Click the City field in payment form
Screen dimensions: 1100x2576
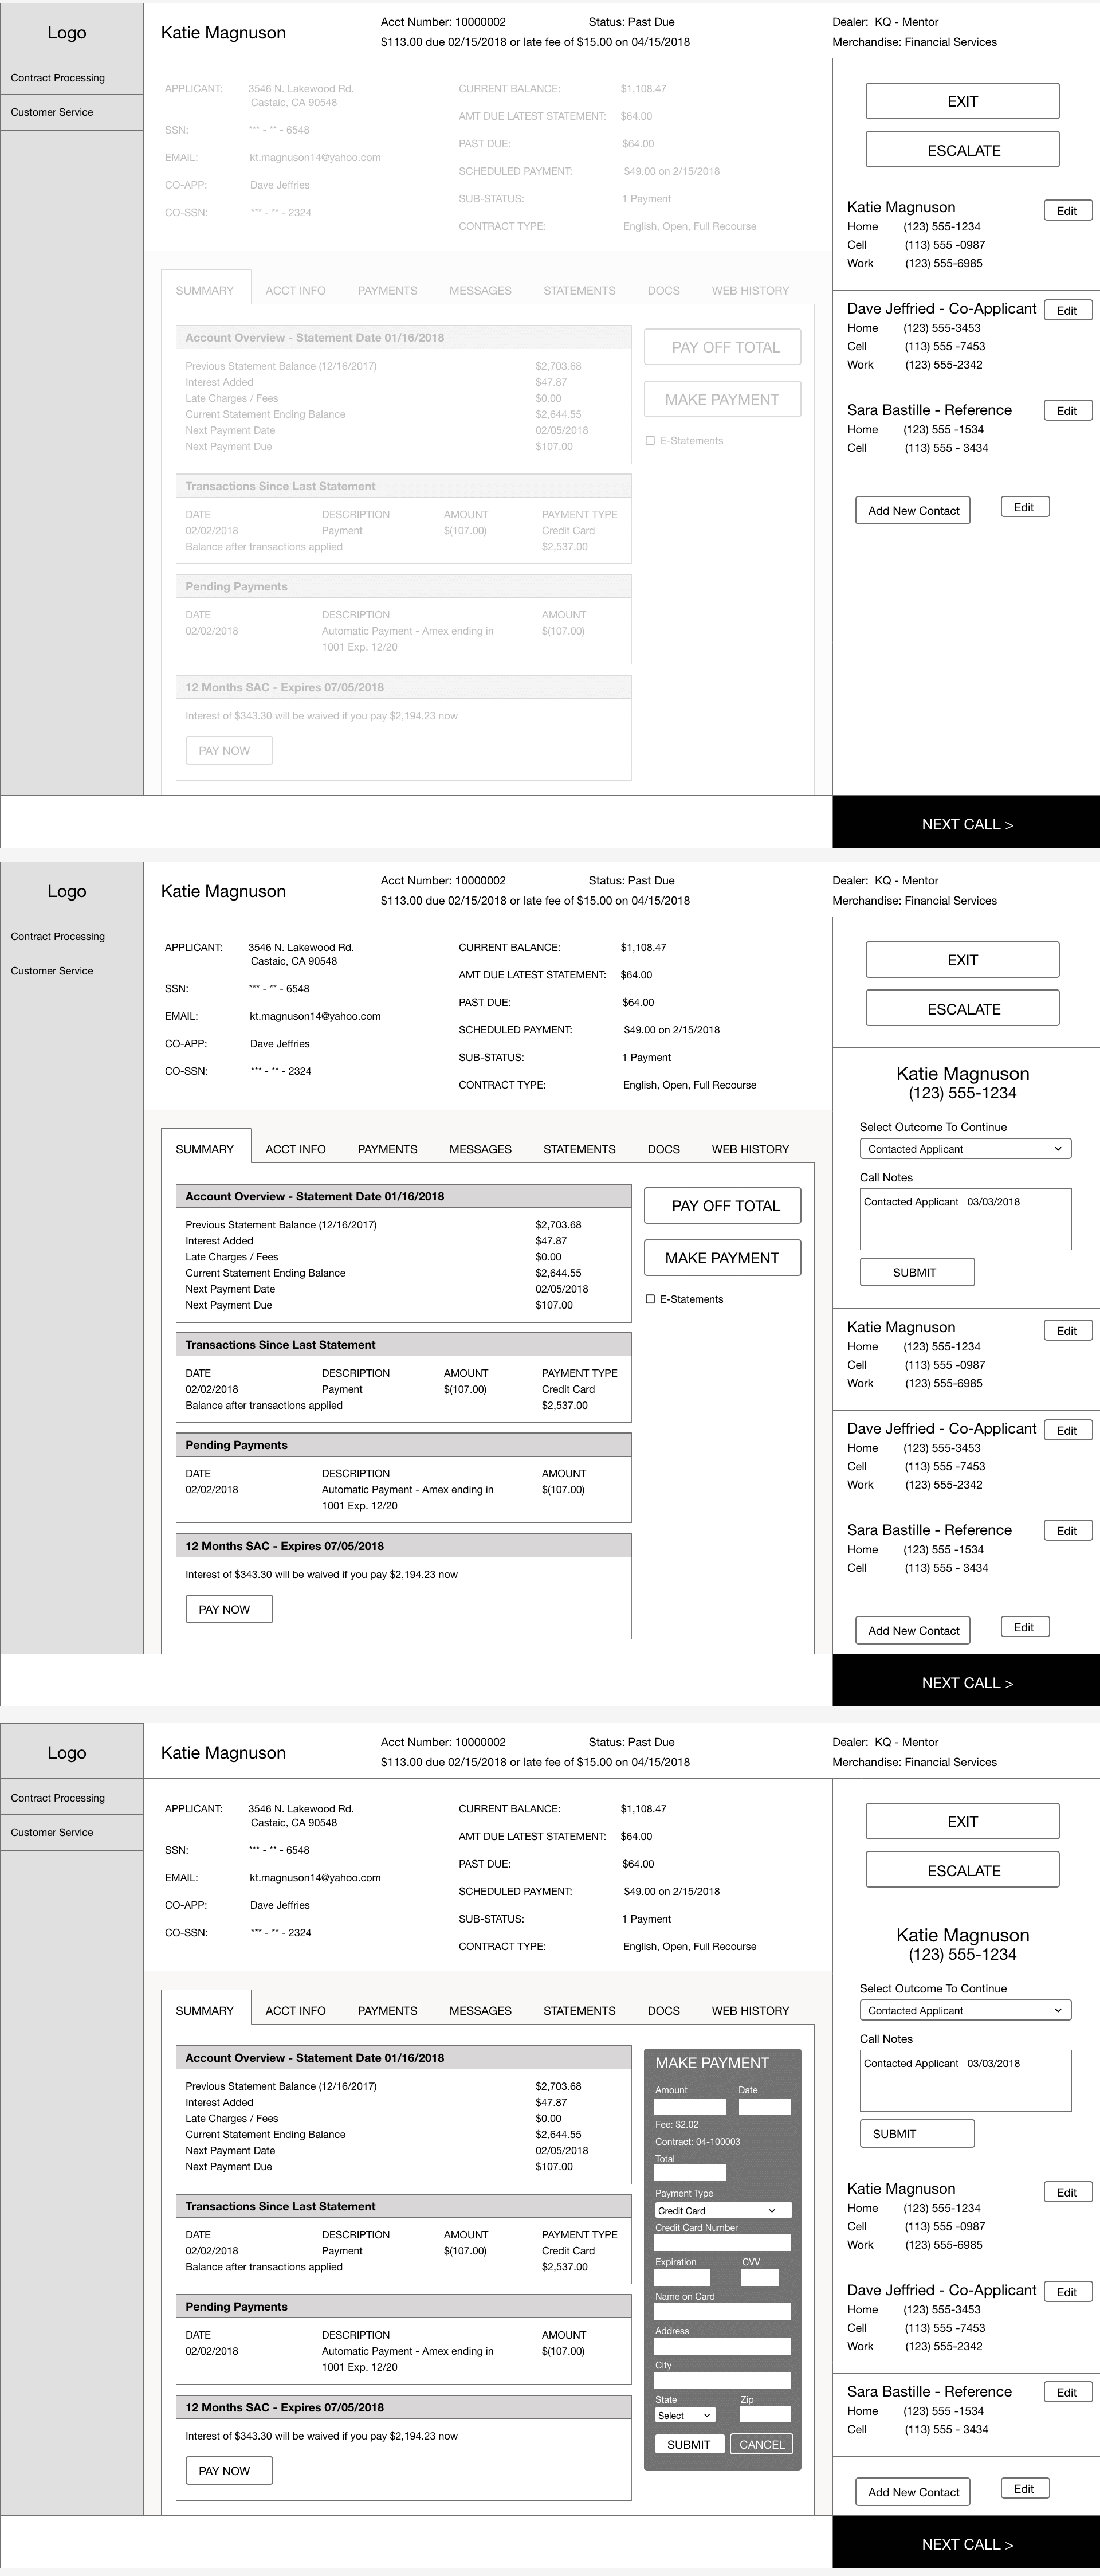(x=722, y=2380)
